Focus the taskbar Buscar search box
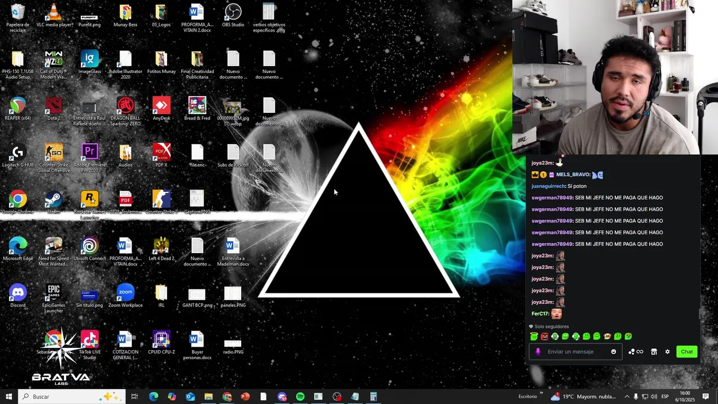This screenshot has height=404, width=718. click(71, 397)
